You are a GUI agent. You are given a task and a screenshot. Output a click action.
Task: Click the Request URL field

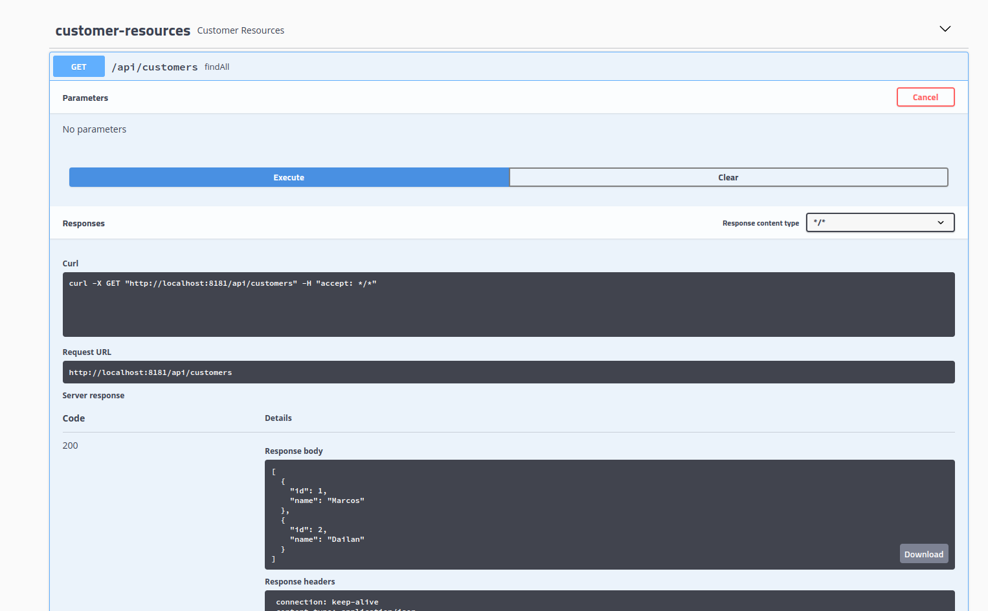[508, 372]
